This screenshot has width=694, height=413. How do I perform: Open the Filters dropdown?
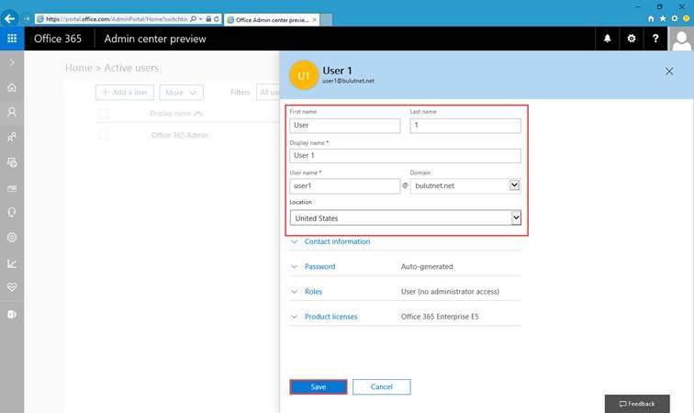268,93
